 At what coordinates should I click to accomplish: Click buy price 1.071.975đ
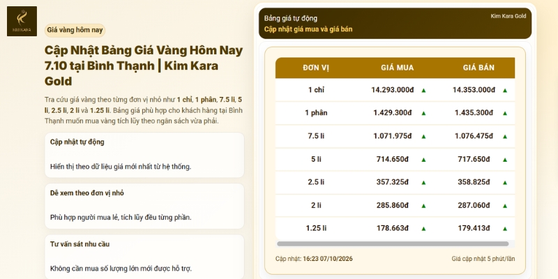coord(393,136)
